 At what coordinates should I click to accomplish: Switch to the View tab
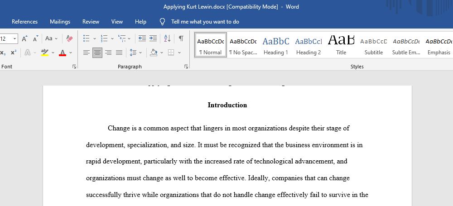tap(117, 22)
